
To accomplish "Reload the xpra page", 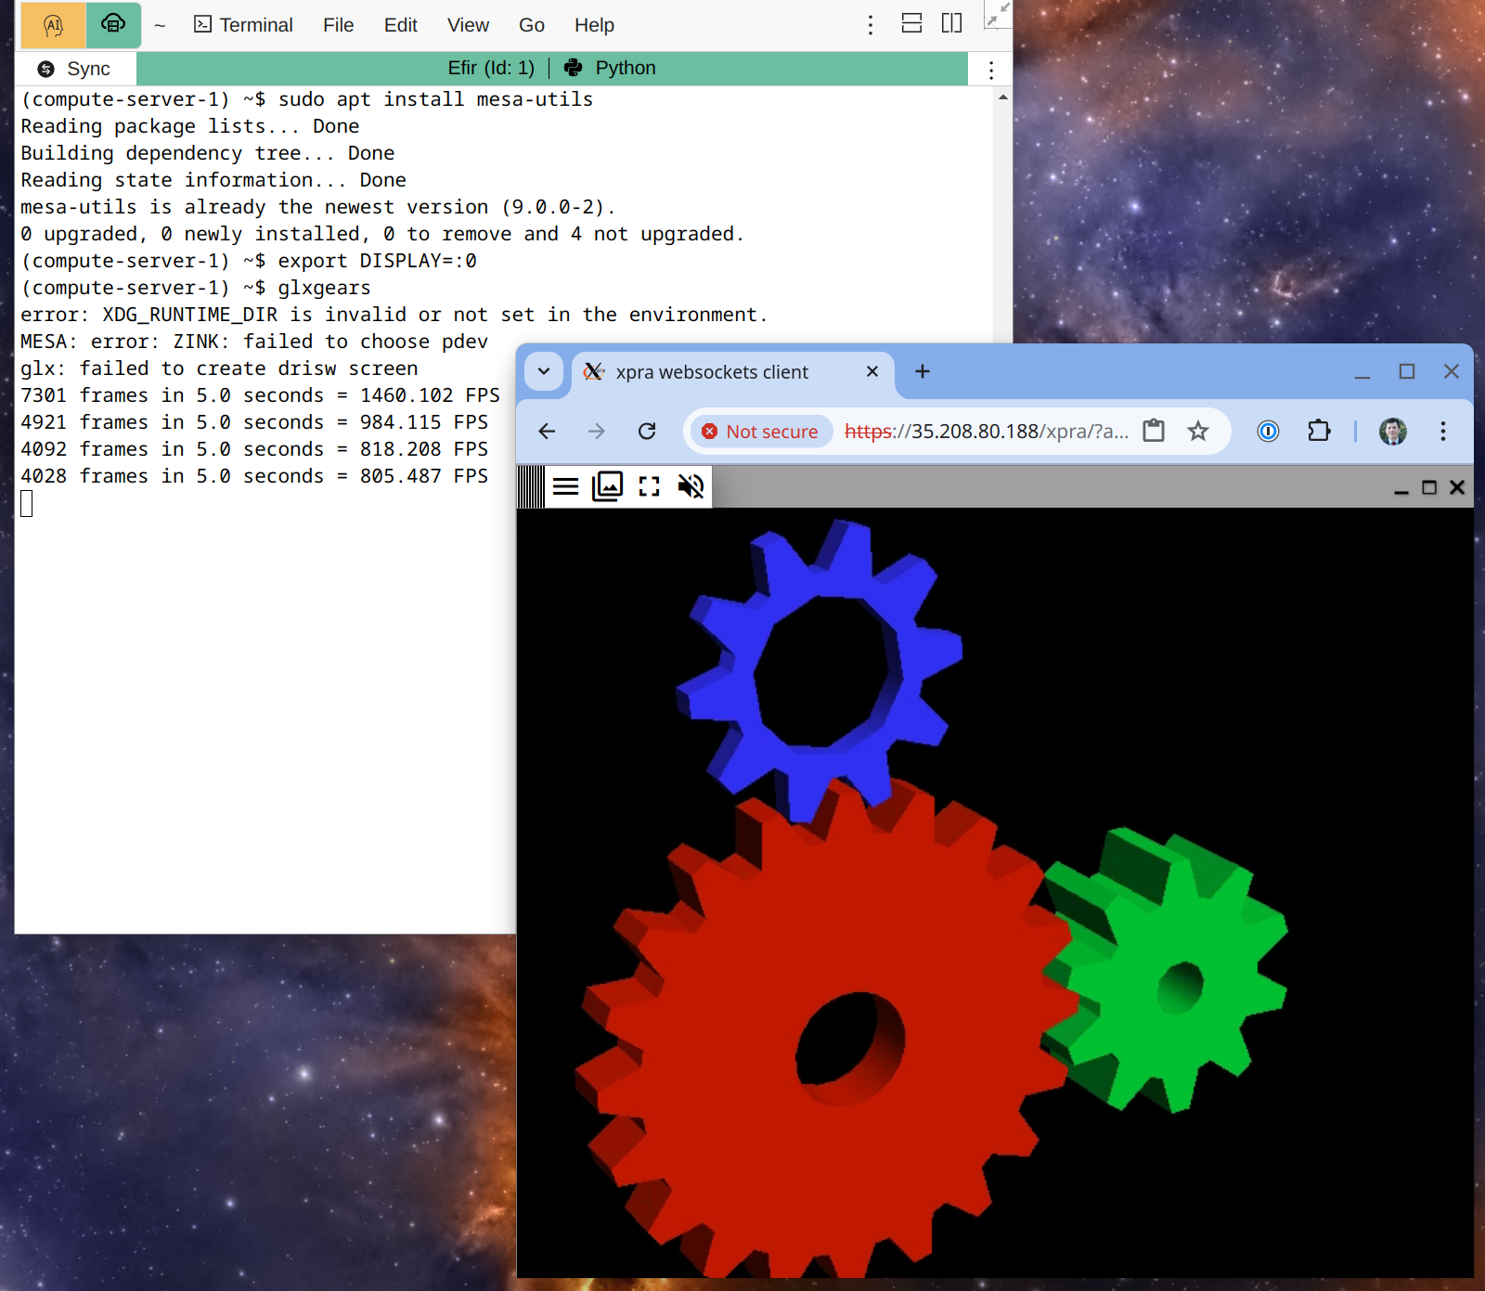I will pos(647,431).
